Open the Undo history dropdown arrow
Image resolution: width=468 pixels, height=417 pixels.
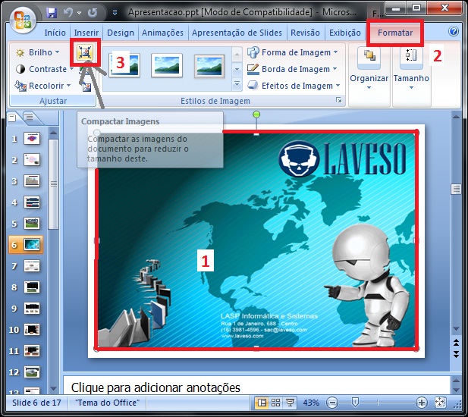[x=79, y=13]
